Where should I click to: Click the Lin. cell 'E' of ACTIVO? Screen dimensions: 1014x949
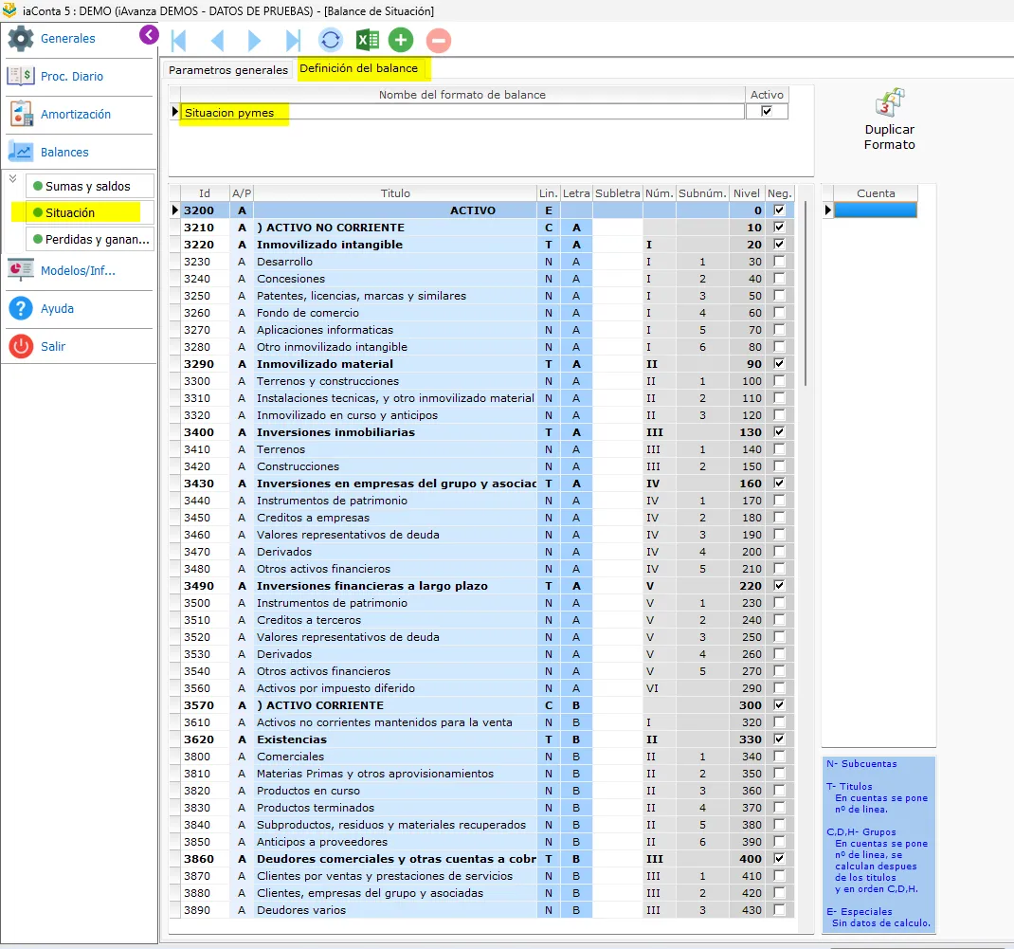549,210
